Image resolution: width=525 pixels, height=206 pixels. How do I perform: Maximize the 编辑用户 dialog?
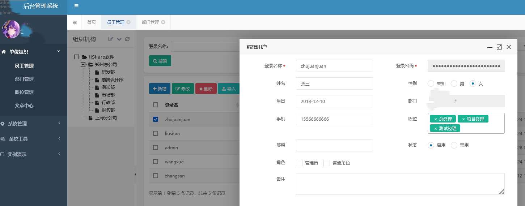tap(499, 47)
